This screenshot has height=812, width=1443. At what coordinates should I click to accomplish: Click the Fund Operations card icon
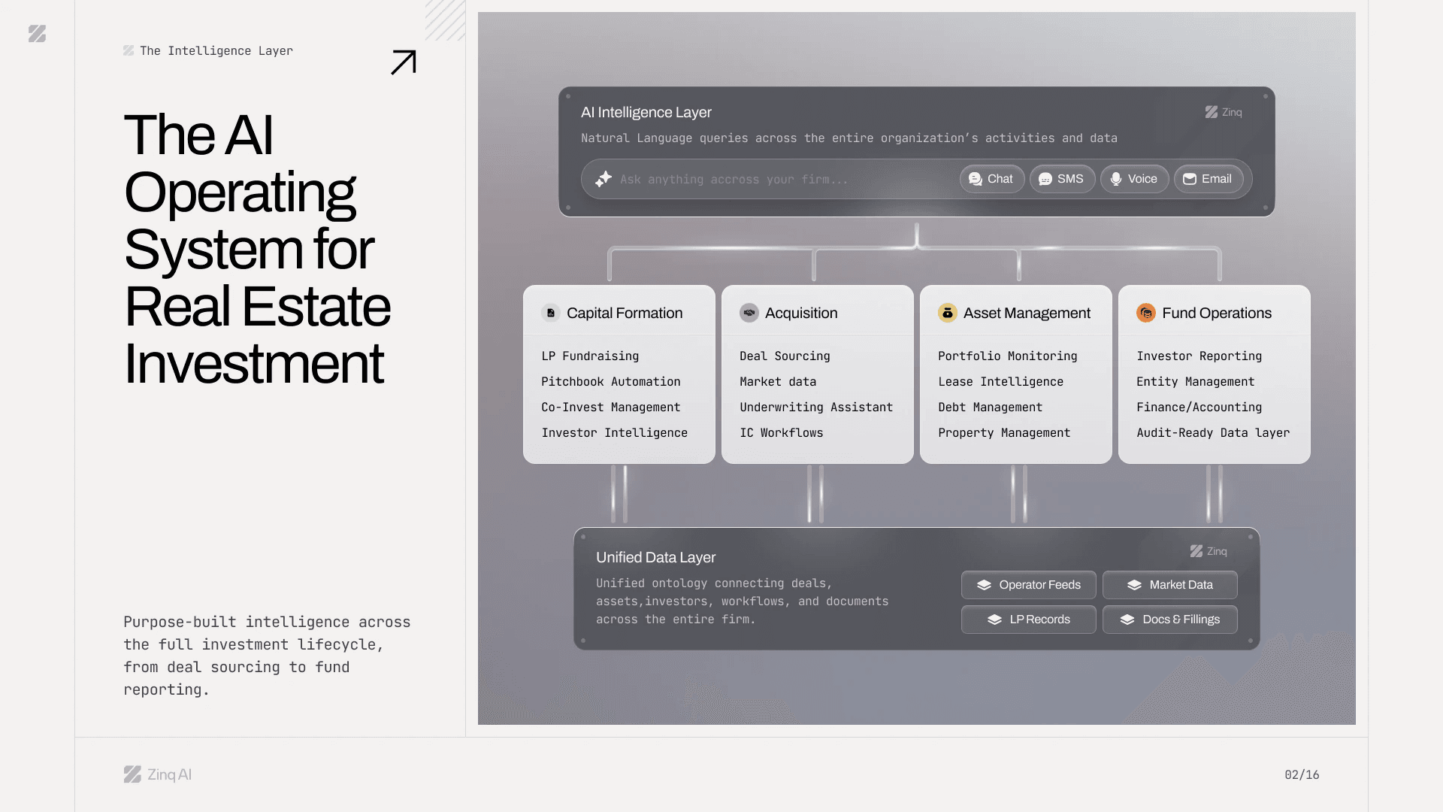pyautogui.click(x=1146, y=313)
